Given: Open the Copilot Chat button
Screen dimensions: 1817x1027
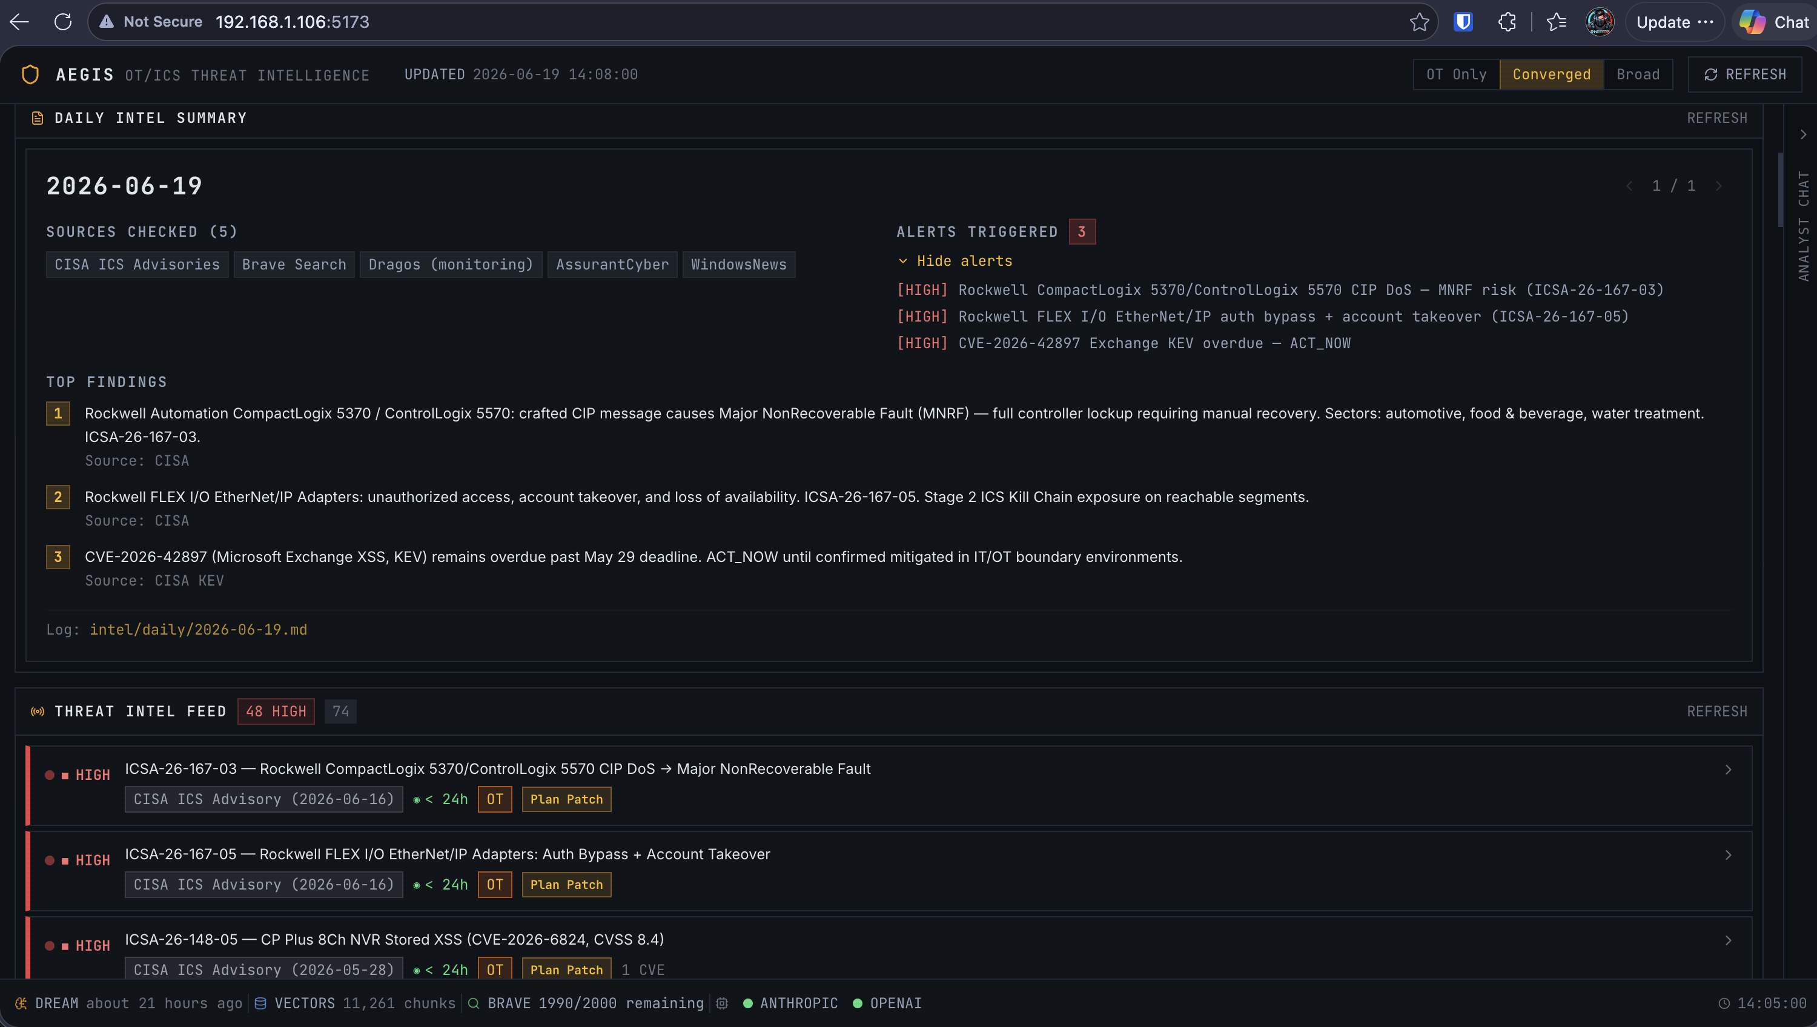Looking at the screenshot, I should pos(1774,22).
